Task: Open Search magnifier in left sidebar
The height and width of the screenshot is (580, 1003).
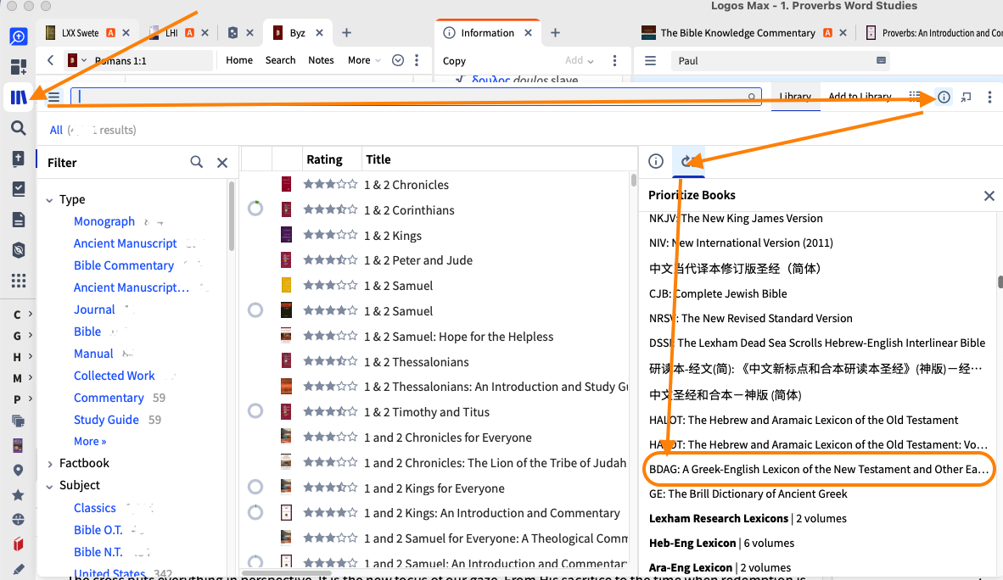Action: (19, 128)
